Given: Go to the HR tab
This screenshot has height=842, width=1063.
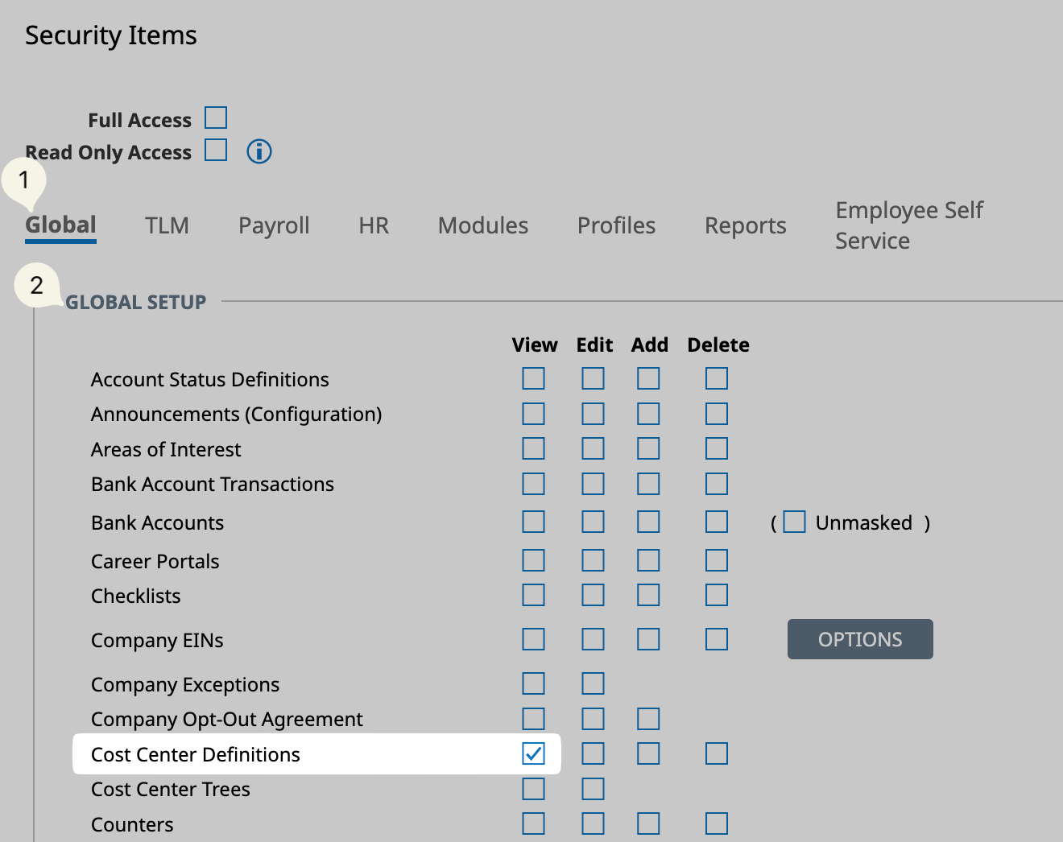Looking at the screenshot, I should point(374,225).
